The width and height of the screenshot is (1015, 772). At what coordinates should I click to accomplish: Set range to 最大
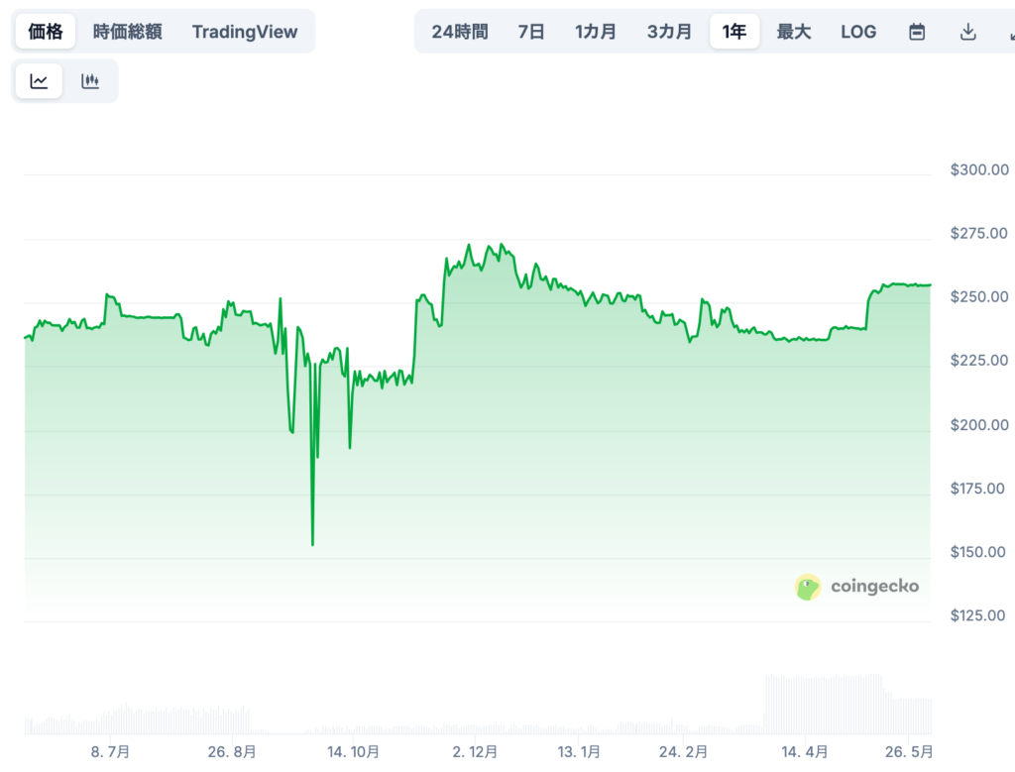(x=794, y=31)
